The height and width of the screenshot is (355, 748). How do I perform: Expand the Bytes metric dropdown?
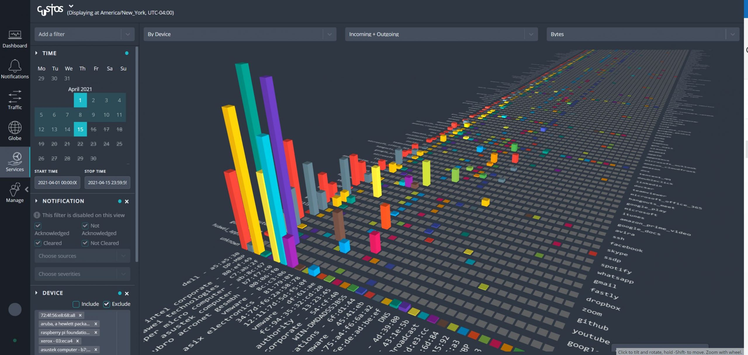(643, 34)
